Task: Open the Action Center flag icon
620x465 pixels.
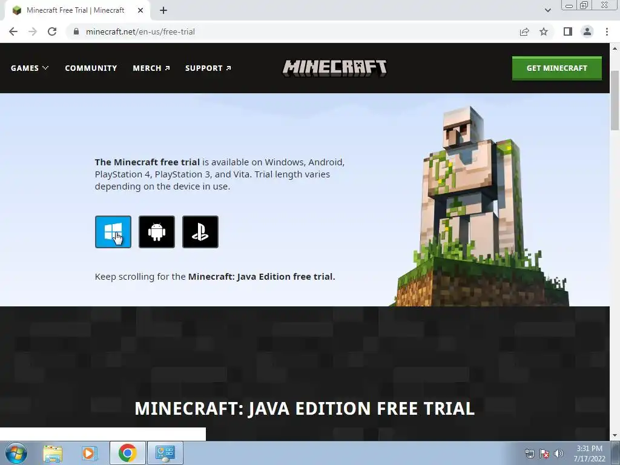Action: 544,453
